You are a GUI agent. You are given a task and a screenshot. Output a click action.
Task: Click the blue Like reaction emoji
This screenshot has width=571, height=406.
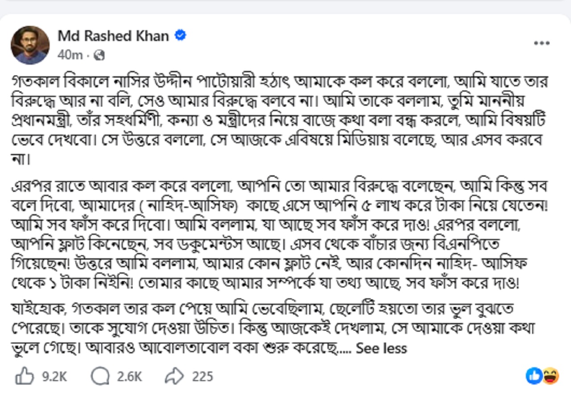[534, 376]
